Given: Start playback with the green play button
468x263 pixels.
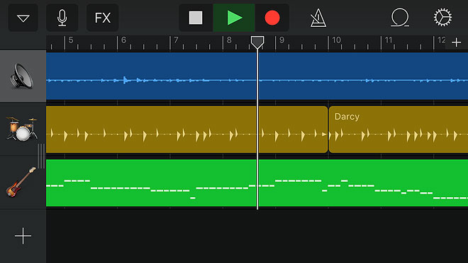Looking at the screenshot, I should click(x=234, y=18).
